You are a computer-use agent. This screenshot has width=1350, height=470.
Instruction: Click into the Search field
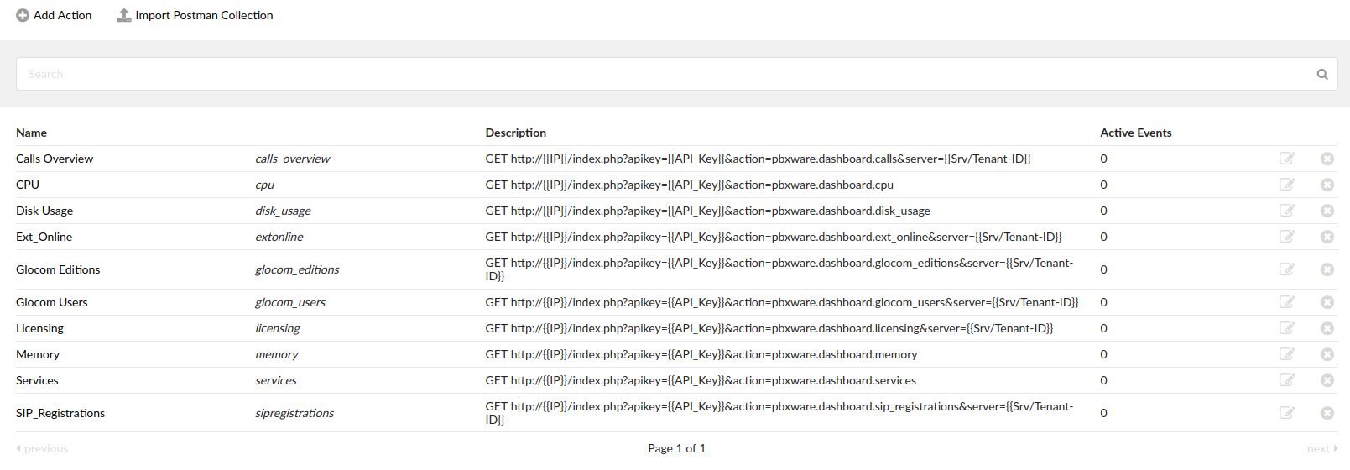pos(663,74)
